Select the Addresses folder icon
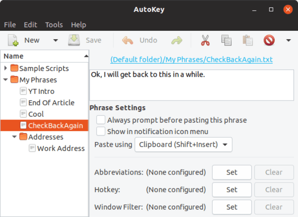Viewport: 298px width, 217px height. [x=23, y=136]
